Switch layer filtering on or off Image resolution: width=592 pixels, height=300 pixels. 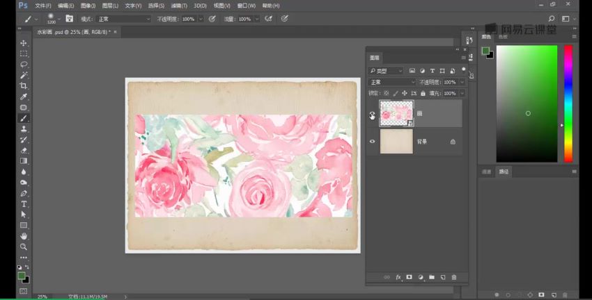[464, 69]
